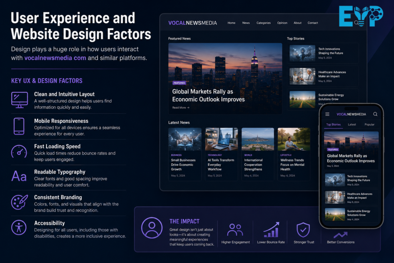Screen dimensions: 394x263
Task: Click the vocalnewsmedia com link in the intro text
Action: [55, 58]
